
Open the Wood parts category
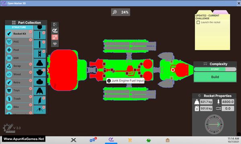click(19, 74)
